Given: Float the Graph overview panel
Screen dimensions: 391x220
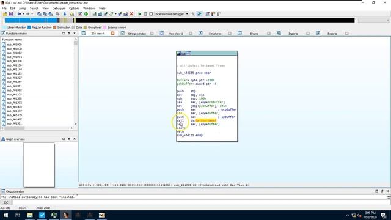Looking at the screenshot, I should pyautogui.click(x=69, y=139).
